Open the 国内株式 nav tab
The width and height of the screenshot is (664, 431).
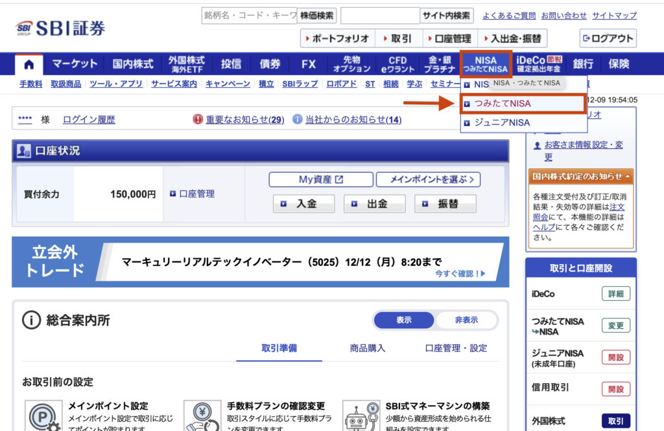(x=132, y=64)
